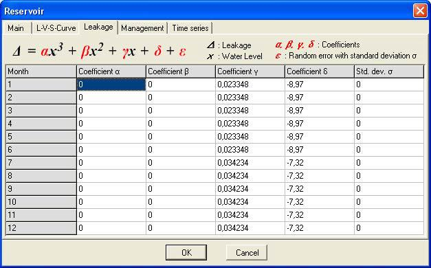
Task: Select the row header for month 11
Action: [41, 215]
